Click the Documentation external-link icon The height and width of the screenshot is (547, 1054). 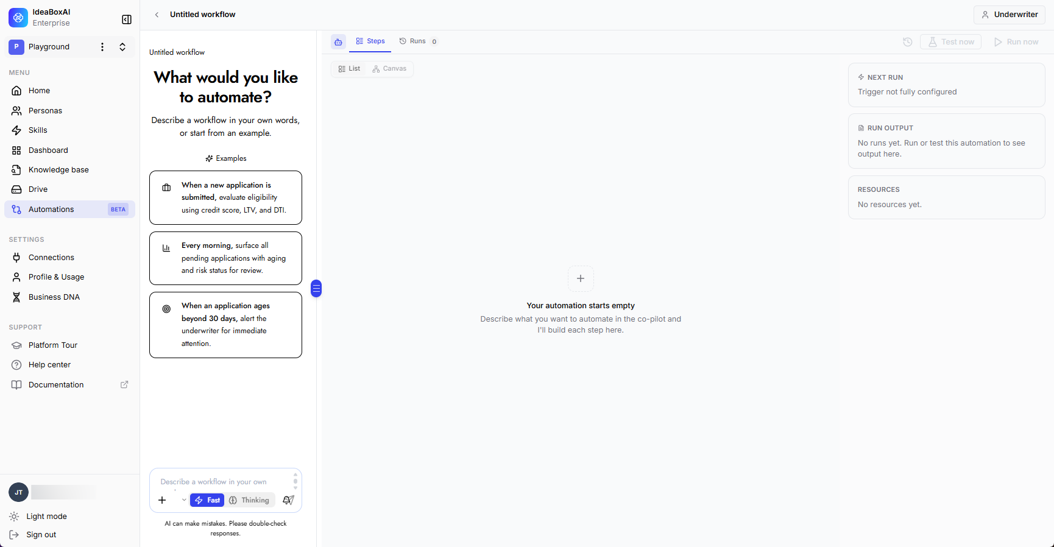(124, 385)
